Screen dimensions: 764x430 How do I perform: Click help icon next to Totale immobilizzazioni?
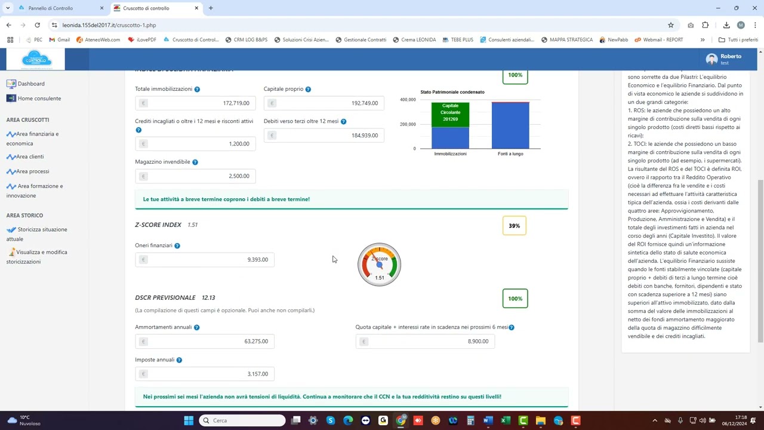click(197, 90)
